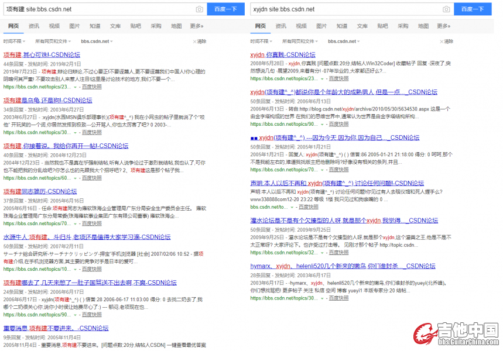Open 时间不限 time filter on xyjdn results
The width and height of the screenshot is (503, 351).
pos(261,42)
